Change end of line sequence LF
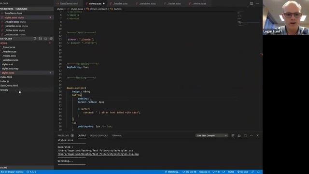Screen dimensions: 309x174 point(224,172)
